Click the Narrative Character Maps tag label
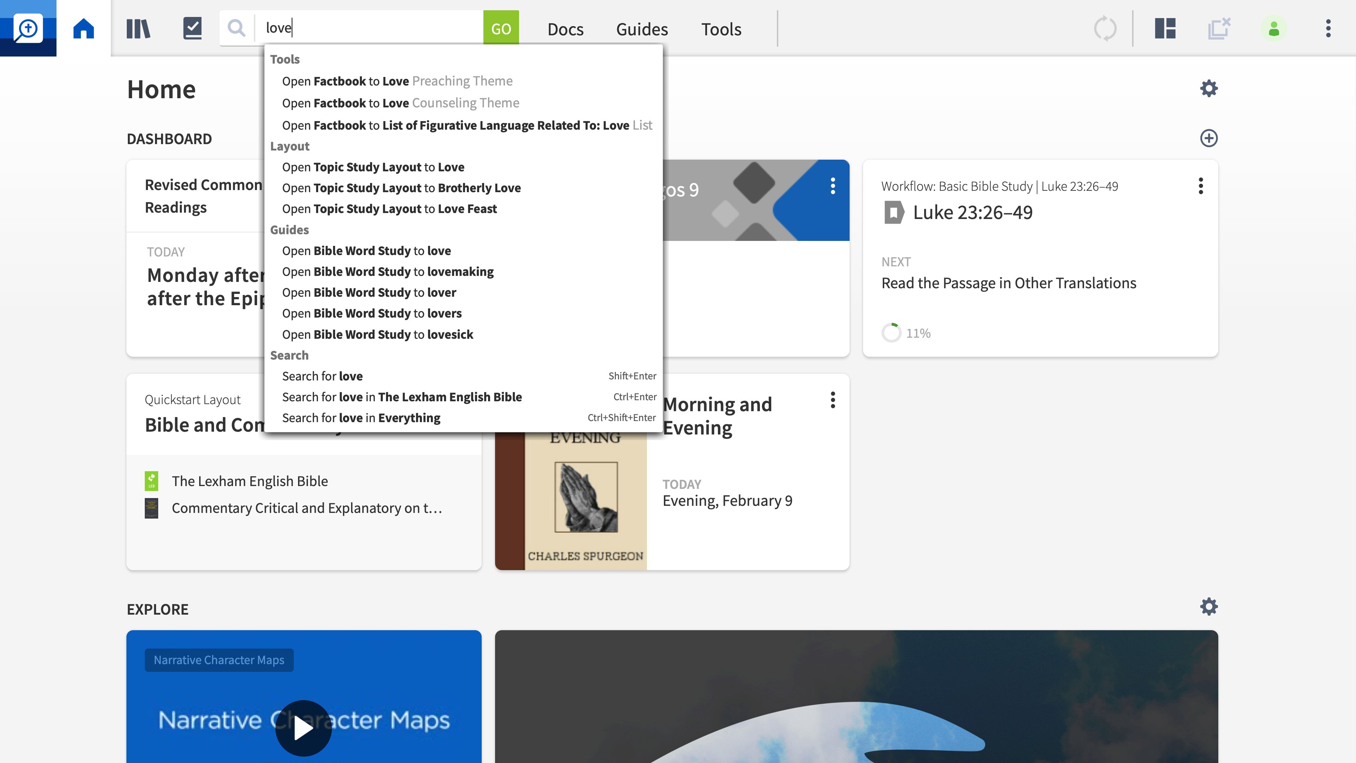1356x763 pixels. pos(219,660)
